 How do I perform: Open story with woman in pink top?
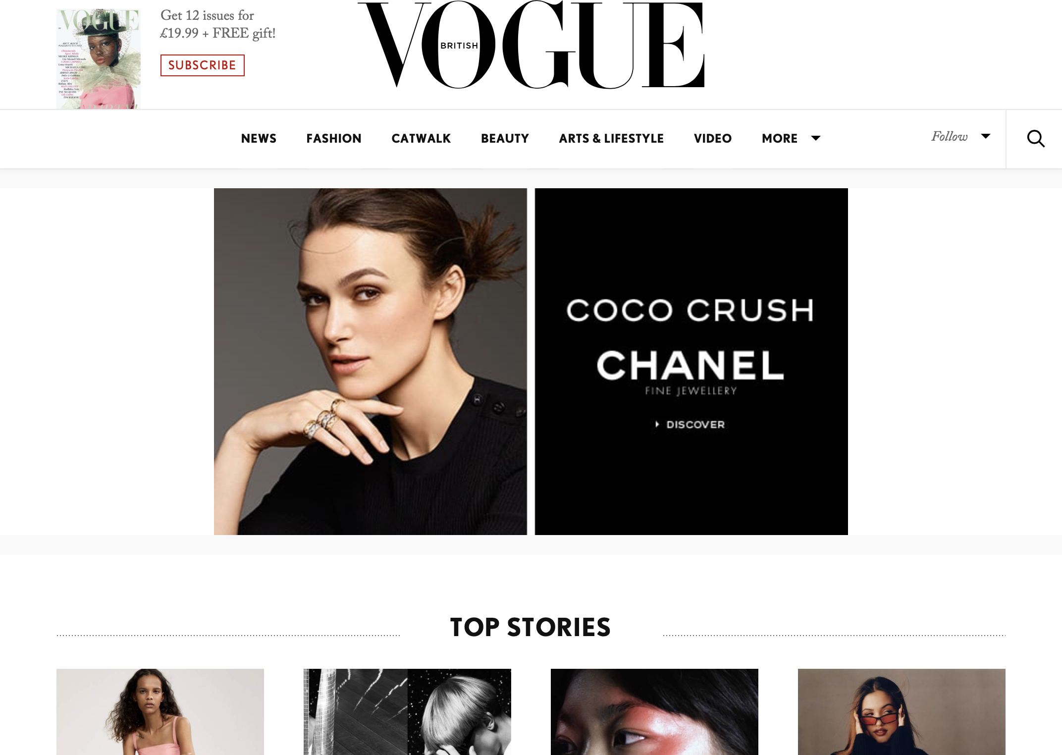click(x=160, y=712)
